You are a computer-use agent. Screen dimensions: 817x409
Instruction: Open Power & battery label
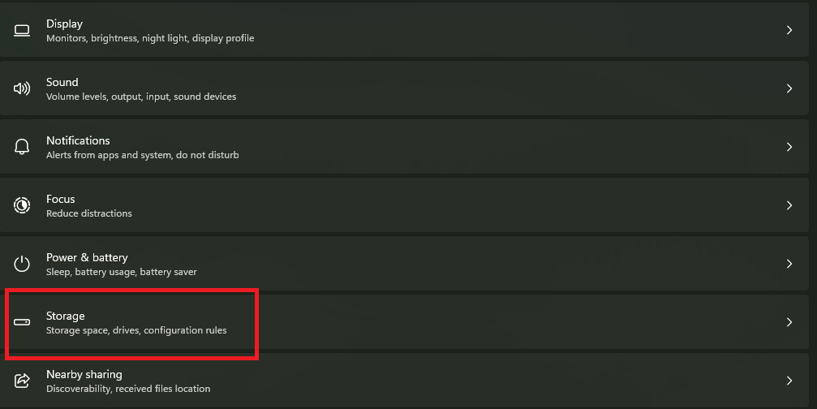[87, 257]
